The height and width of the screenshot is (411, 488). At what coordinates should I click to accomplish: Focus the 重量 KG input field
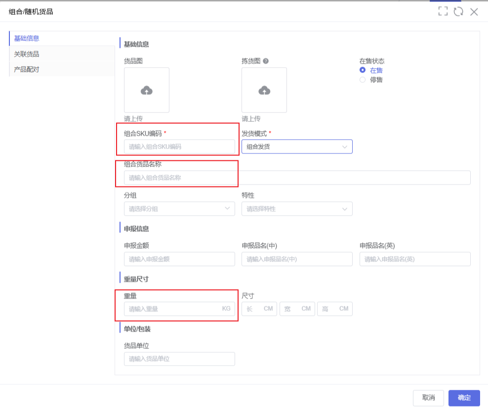click(x=179, y=309)
